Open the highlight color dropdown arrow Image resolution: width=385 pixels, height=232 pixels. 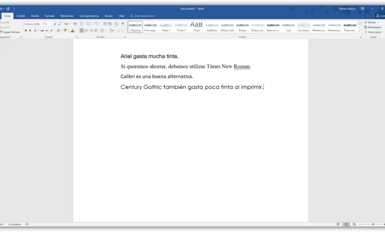click(x=69, y=31)
